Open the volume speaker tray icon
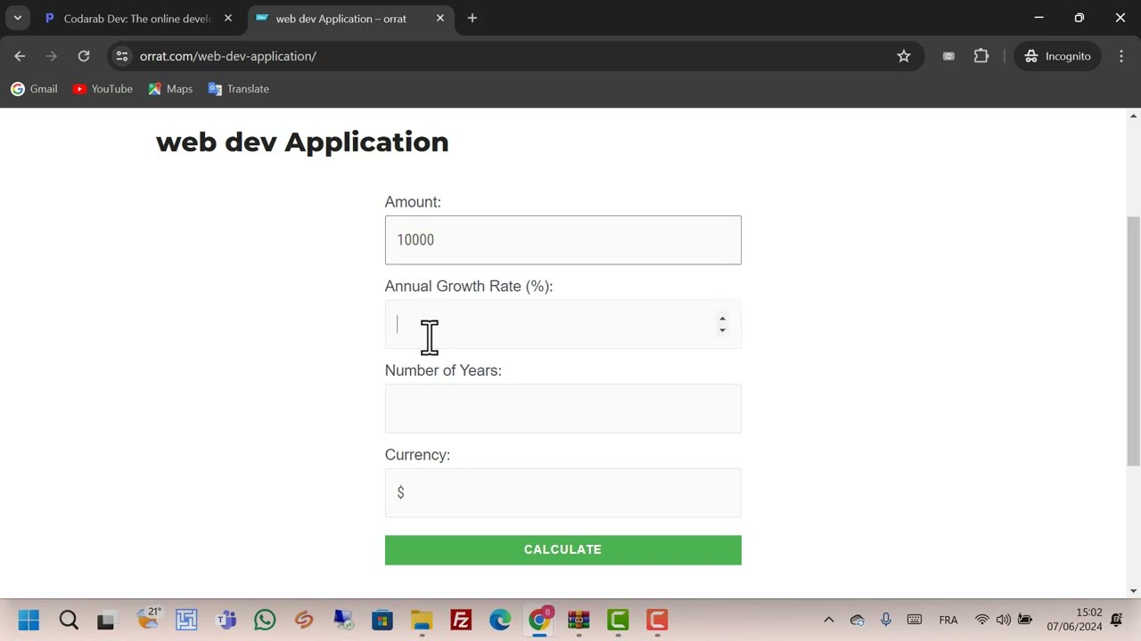 [x=1003, y=620]
